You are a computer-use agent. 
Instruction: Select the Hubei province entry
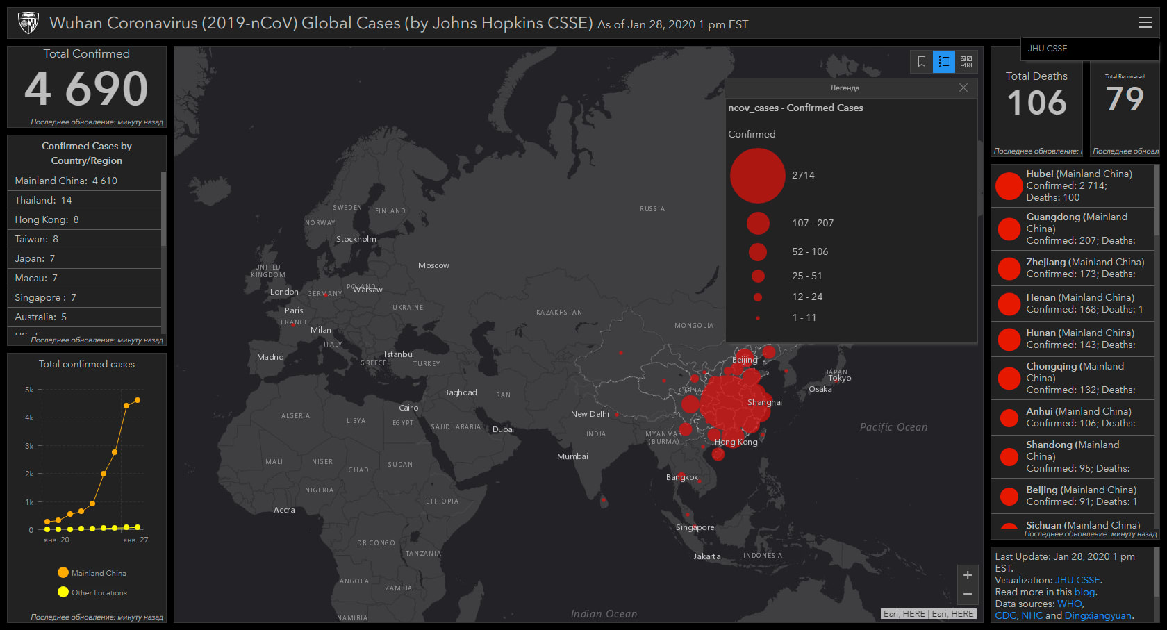click(x=1073, y=185)
